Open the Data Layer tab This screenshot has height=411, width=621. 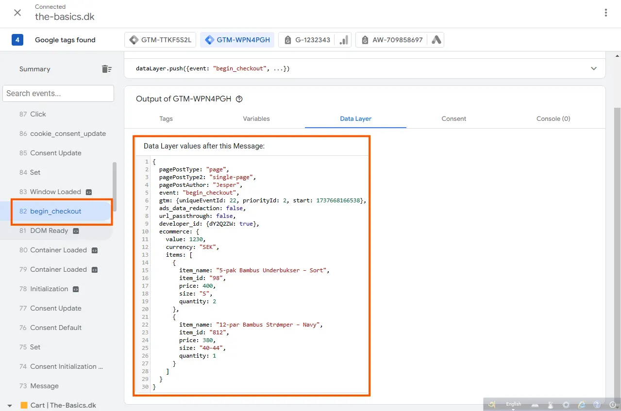(x=356, y=118)
